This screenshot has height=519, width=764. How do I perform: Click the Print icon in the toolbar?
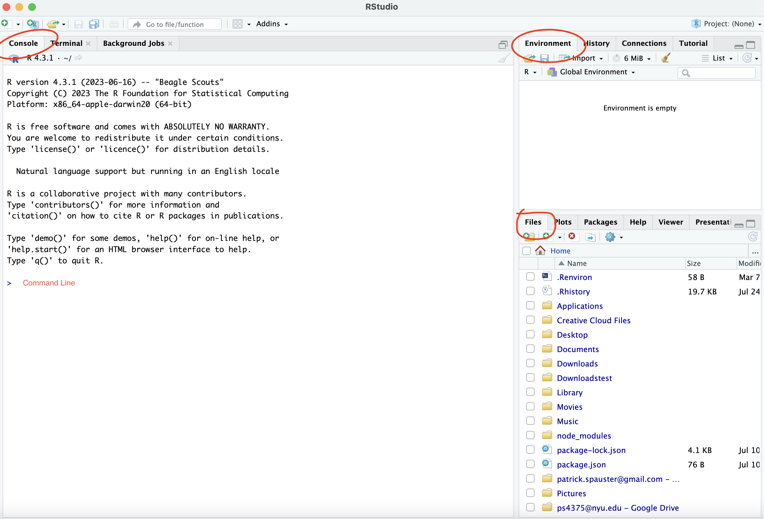113,24
